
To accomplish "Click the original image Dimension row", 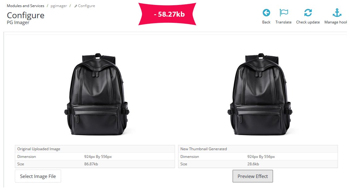I will click(94, 156).
